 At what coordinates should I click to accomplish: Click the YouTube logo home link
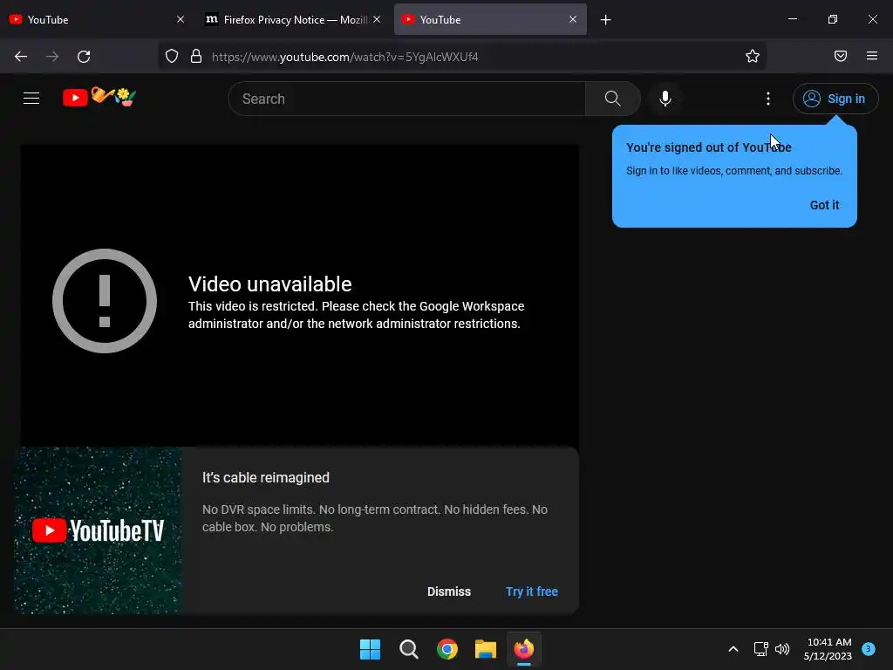[99, 98]
